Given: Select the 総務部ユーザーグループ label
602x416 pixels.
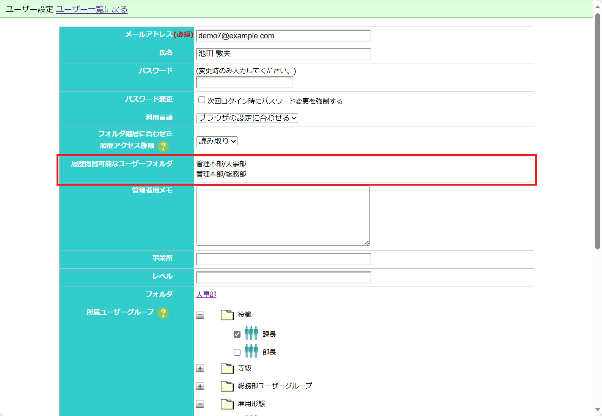Looking at the screenshot, I should [275, 386].
